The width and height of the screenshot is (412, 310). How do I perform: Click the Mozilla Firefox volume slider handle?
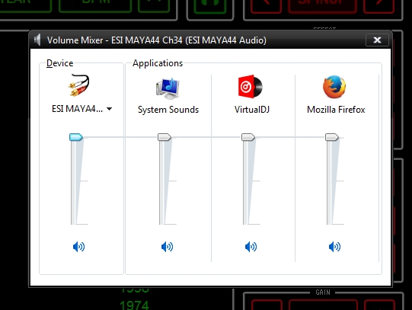pos(332,137)
